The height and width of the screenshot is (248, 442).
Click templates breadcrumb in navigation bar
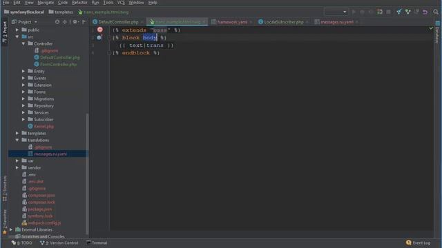coord(61,12)
